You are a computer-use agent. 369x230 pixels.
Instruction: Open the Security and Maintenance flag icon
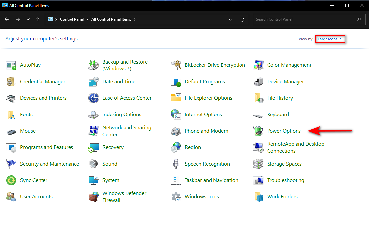(x=11, y=164)
